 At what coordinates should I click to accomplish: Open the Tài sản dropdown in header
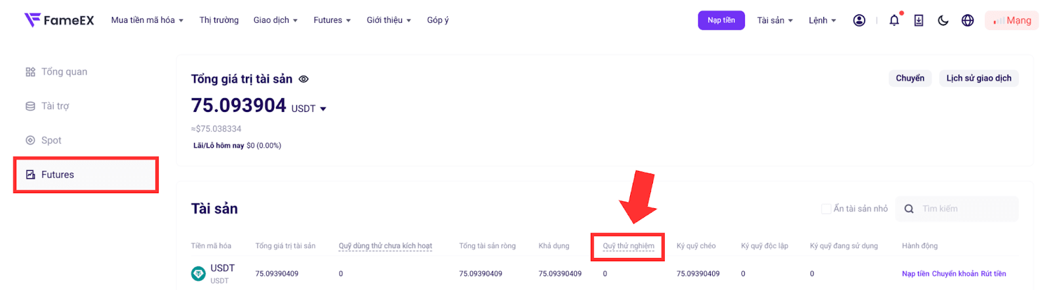pyautogui.click(x=775, y=20)
